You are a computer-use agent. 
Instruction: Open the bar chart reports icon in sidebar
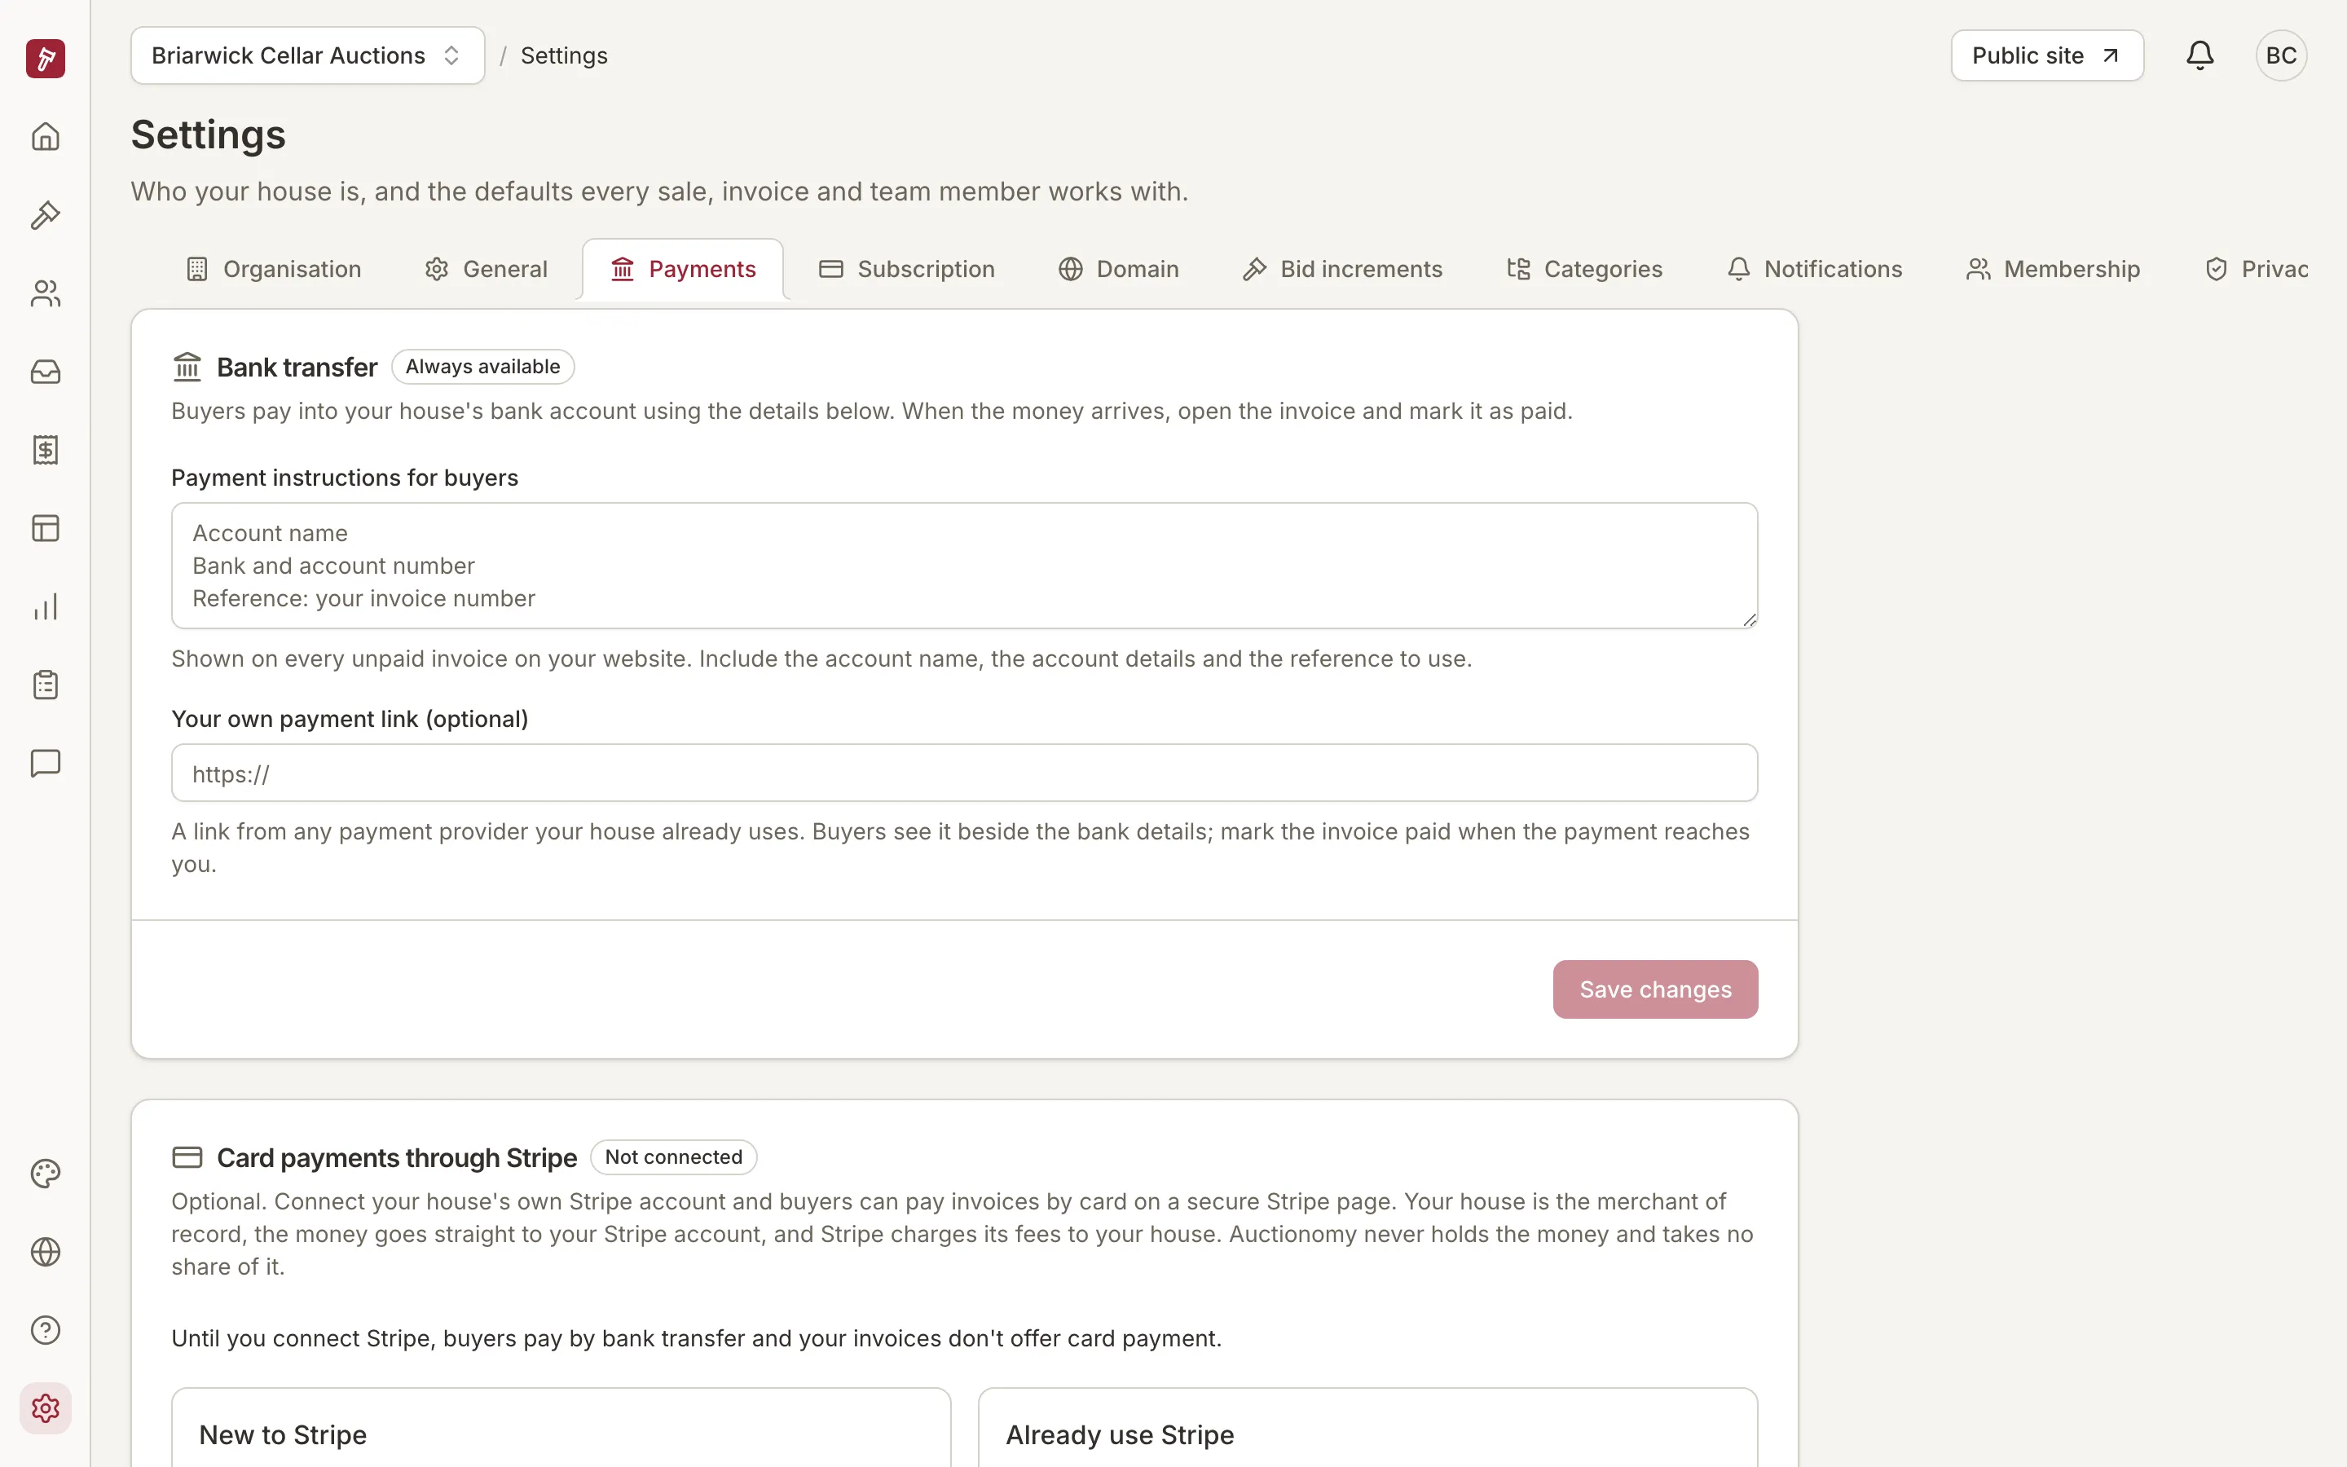(46, 607)
